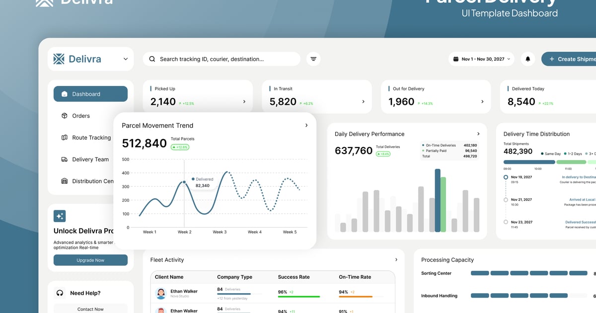Click the search magnifier icon
Image resolution: width=596 pixels, height=313 pixels.
tap(152, 59)
